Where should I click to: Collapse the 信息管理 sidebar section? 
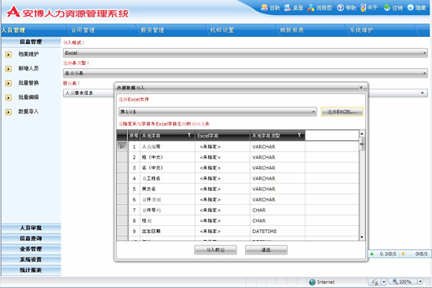(31, 42)
